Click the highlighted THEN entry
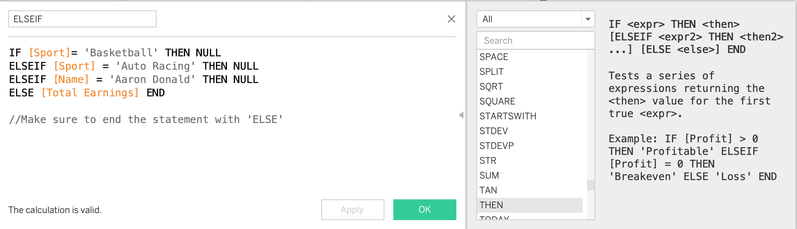 click(x=491, y=205)
